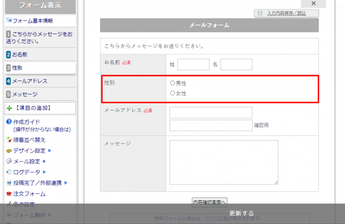The image size is (345, 224).
Task: Click the フォーム基本情報 icon
Action: point(9,20)
